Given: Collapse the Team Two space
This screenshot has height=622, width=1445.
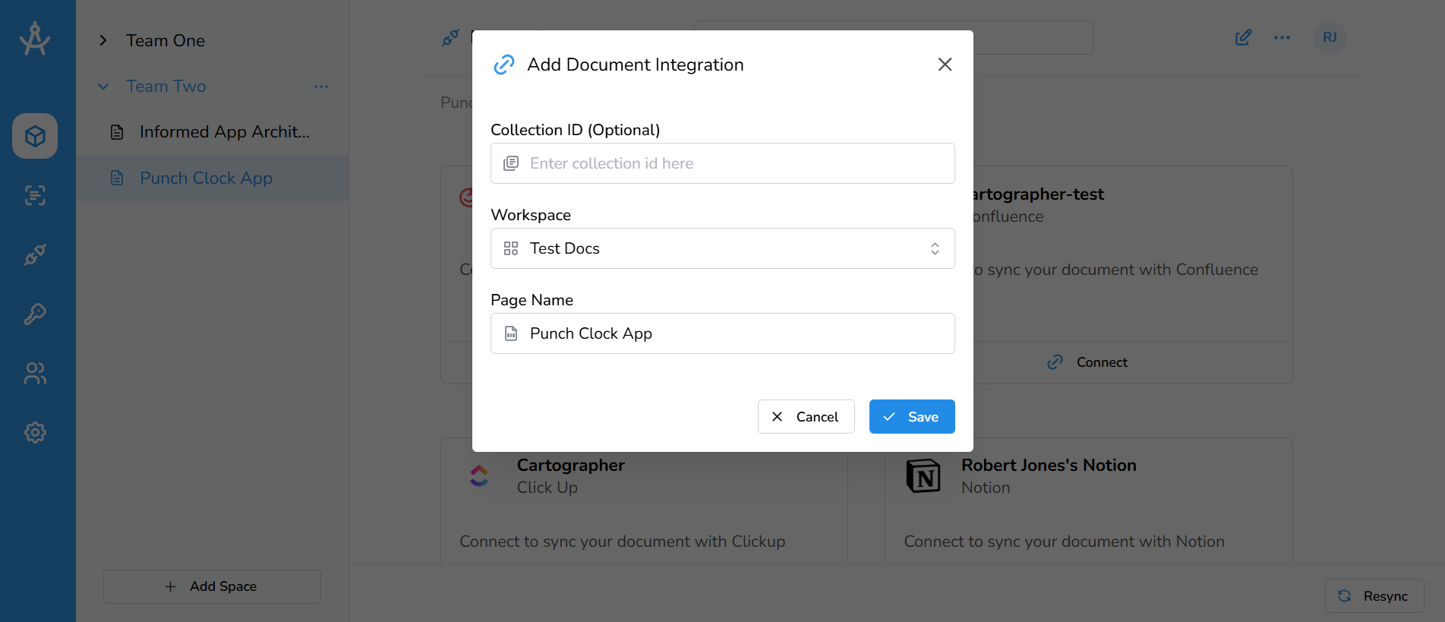Looking at the screenshot, I should (x=103, y=87).
